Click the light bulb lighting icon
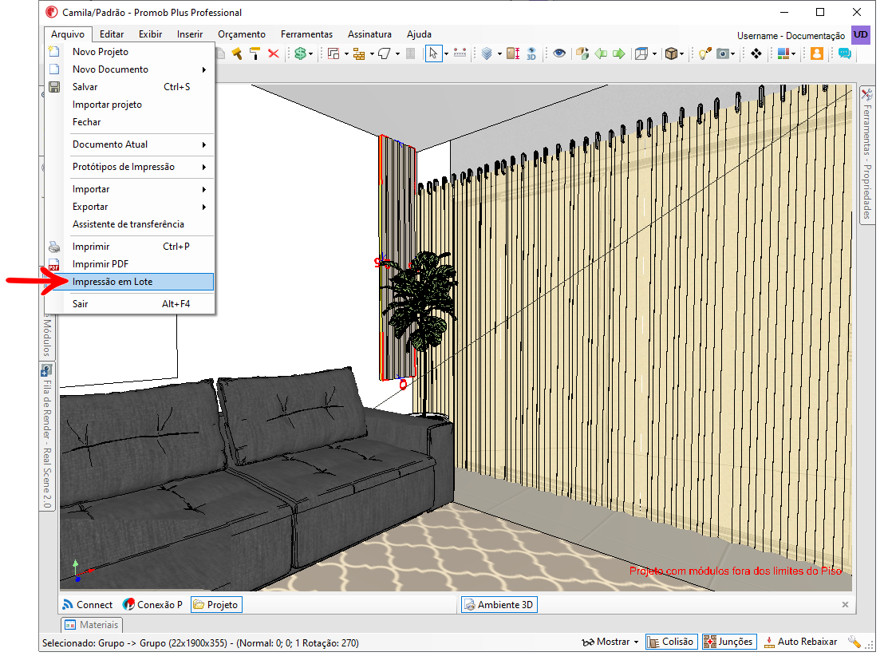The width and height of the screenshot is (888, 668). point(705,53)
